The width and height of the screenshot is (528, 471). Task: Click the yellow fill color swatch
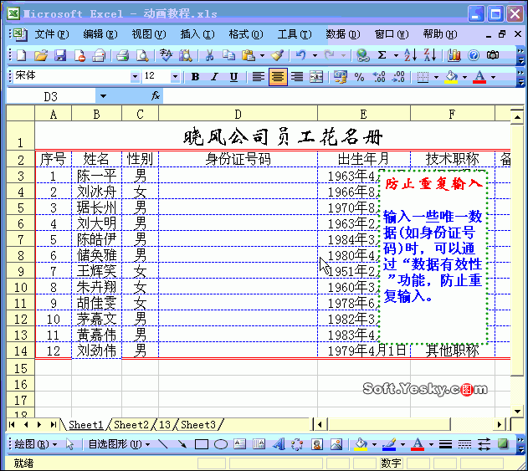pos(452,77)
